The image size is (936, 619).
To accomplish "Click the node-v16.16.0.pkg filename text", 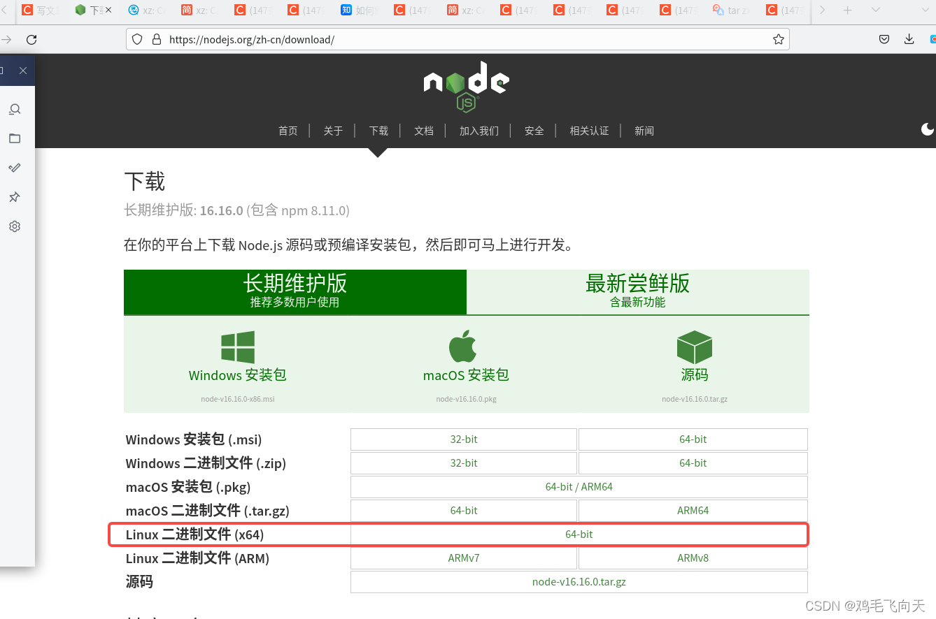I will 466,400.
